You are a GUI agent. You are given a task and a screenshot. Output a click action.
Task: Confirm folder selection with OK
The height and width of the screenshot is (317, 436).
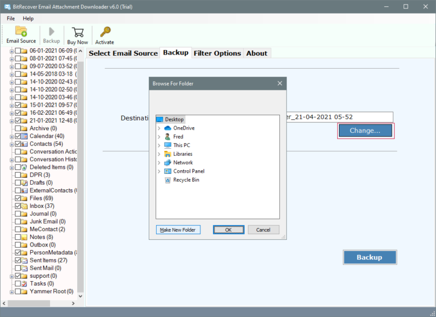click(x=229, y=230)
